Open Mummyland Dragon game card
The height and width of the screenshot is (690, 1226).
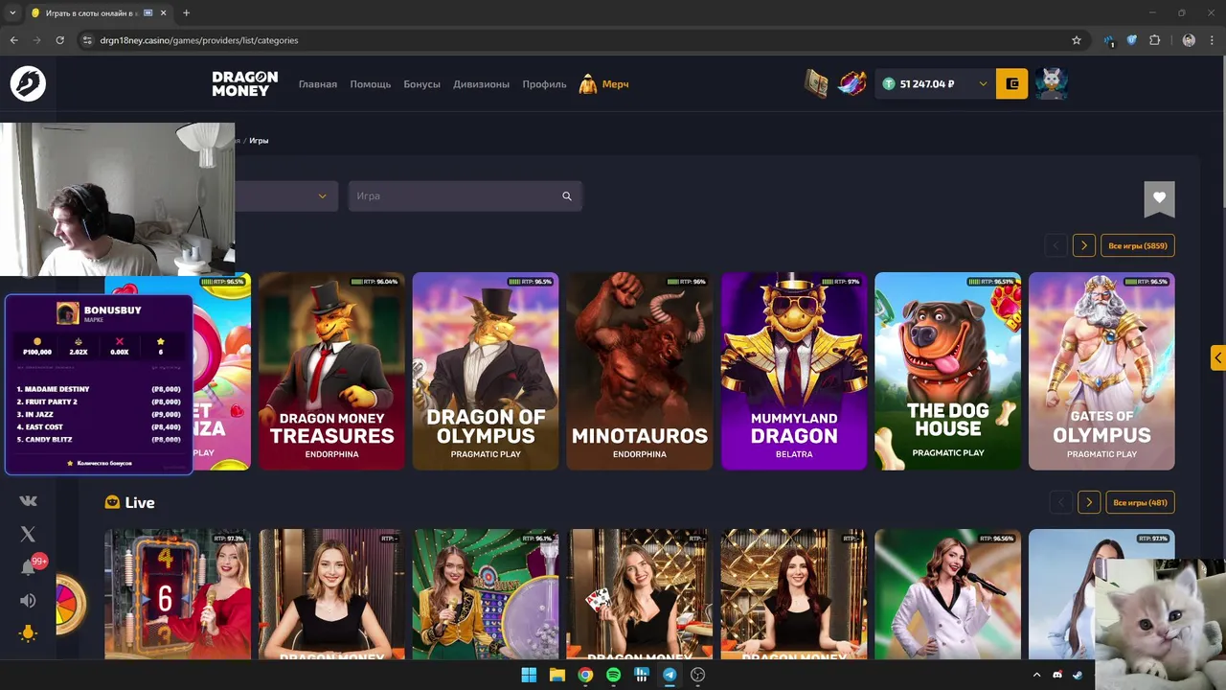click(794, 371)
